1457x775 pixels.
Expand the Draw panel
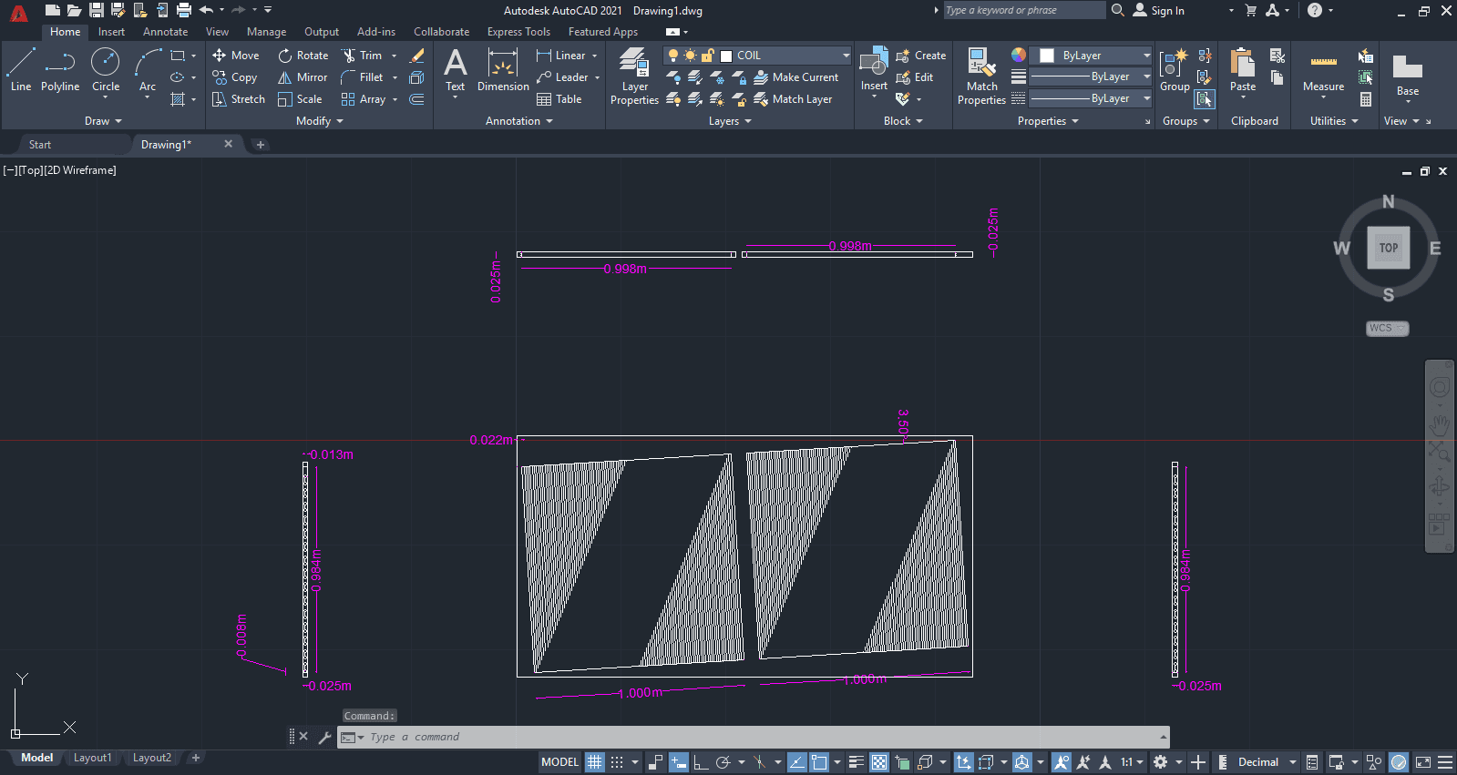tap(103, 121)
